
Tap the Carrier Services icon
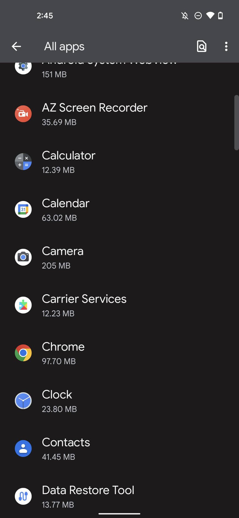(x=23, y=305)
